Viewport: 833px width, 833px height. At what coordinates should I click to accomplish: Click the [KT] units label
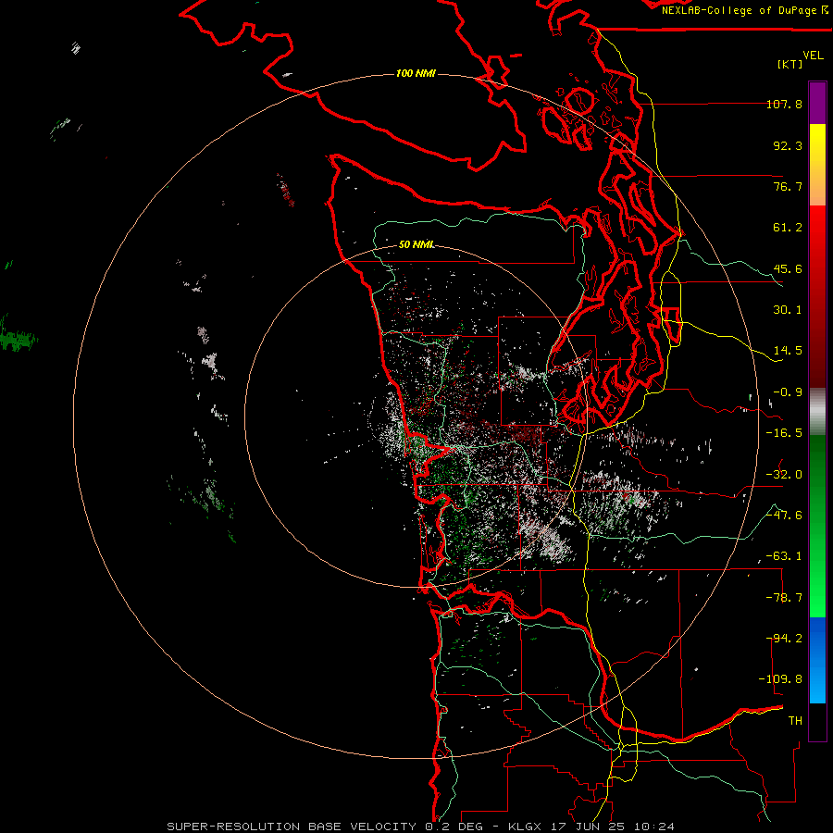coord(790,64)
